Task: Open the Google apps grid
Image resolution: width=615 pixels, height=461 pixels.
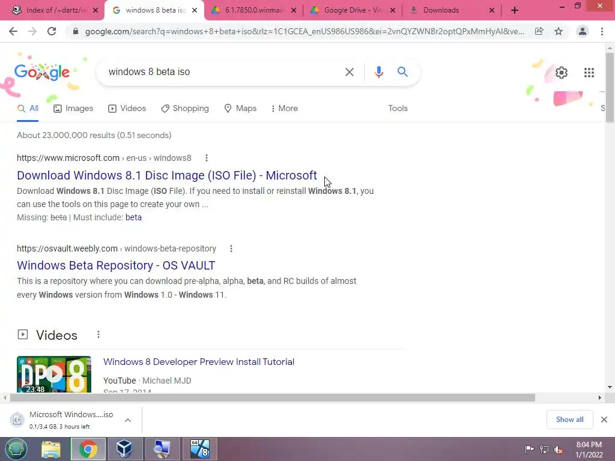Action: click(589, 73)
